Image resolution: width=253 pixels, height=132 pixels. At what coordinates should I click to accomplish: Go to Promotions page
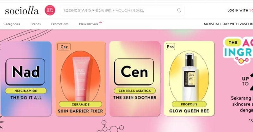click(x=60, y=24)
